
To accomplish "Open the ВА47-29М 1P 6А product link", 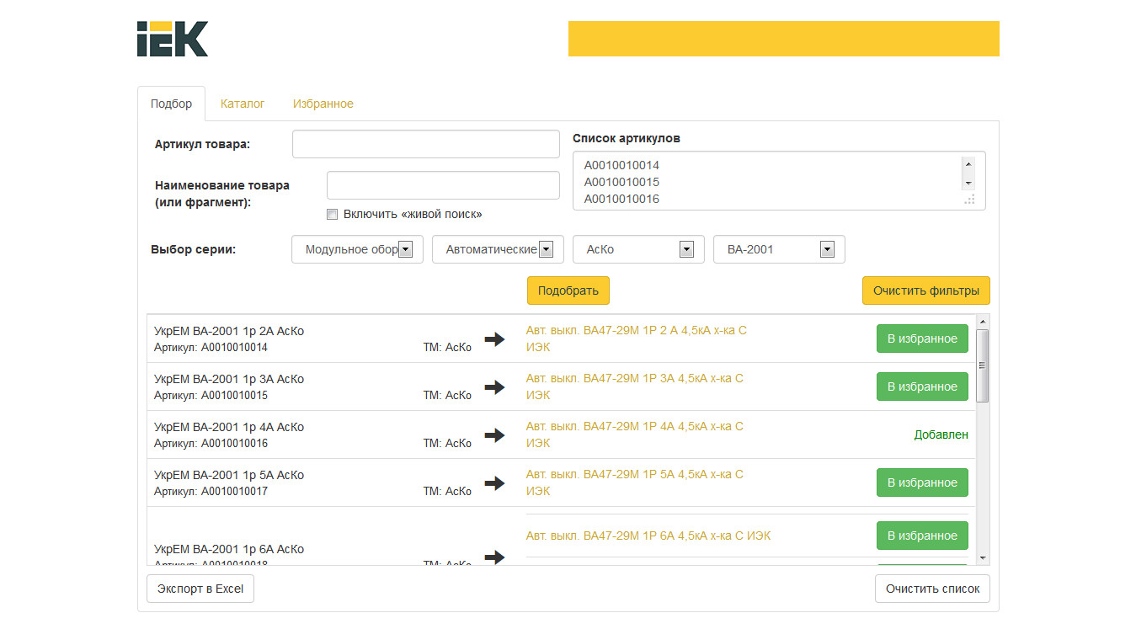I will [648, 536].
